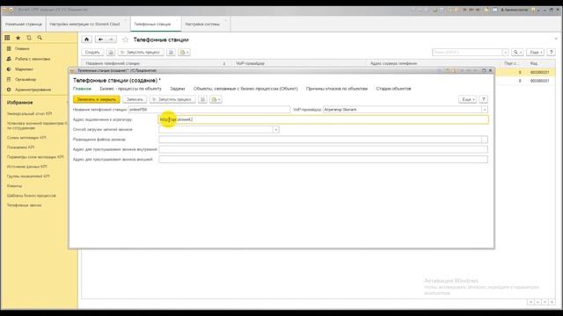The height and width of the screenshot is (316, 563).
Task: Click the Создать button in the list
Action: click(92, 53)
